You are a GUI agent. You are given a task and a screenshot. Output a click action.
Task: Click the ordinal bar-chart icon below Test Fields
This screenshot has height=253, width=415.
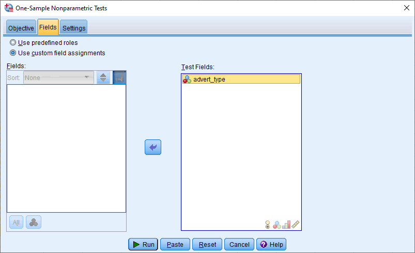coord(286,225)
